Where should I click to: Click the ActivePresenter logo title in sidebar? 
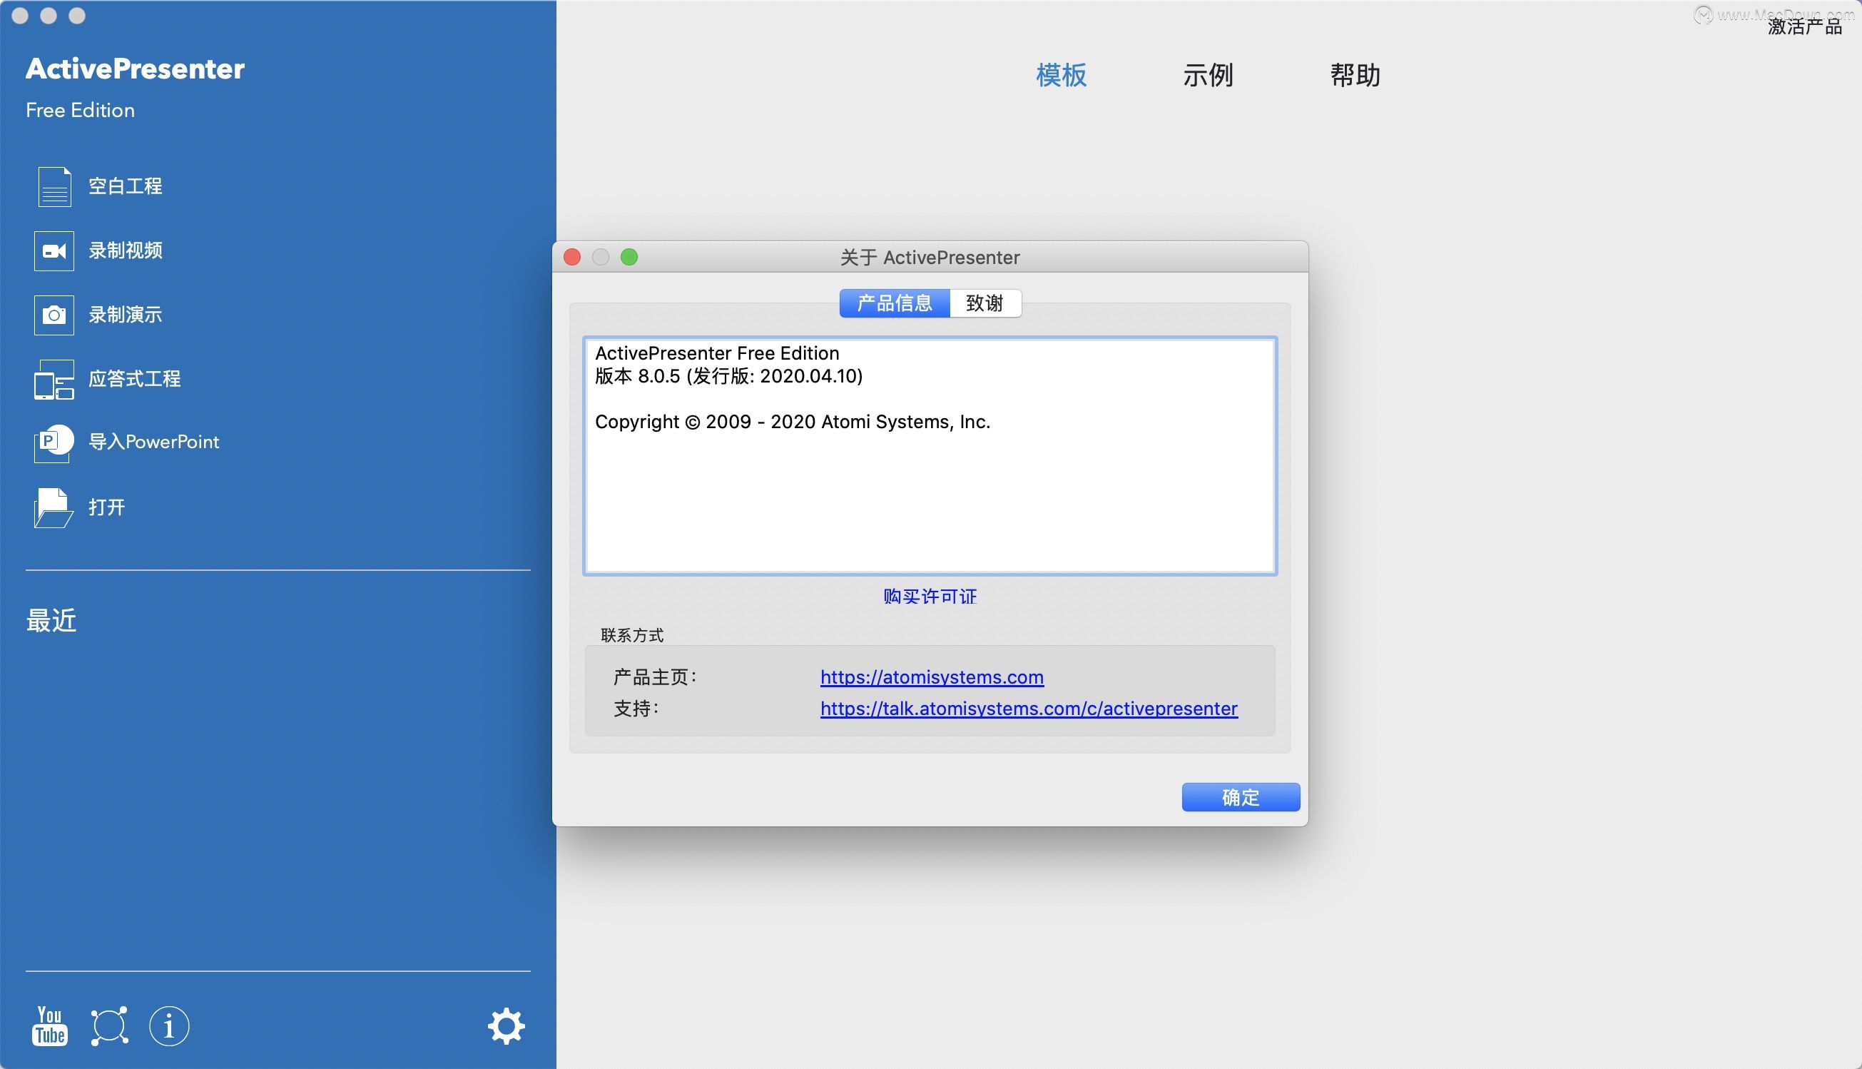pos(135,69)
